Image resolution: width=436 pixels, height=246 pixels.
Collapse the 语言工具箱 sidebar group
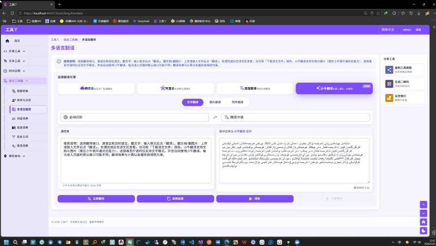[x=23, y=81]
